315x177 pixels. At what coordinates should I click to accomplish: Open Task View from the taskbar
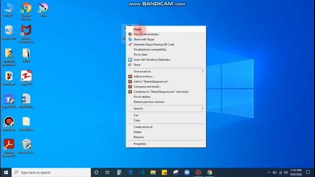pyautogui.click(x=107, y=173)
